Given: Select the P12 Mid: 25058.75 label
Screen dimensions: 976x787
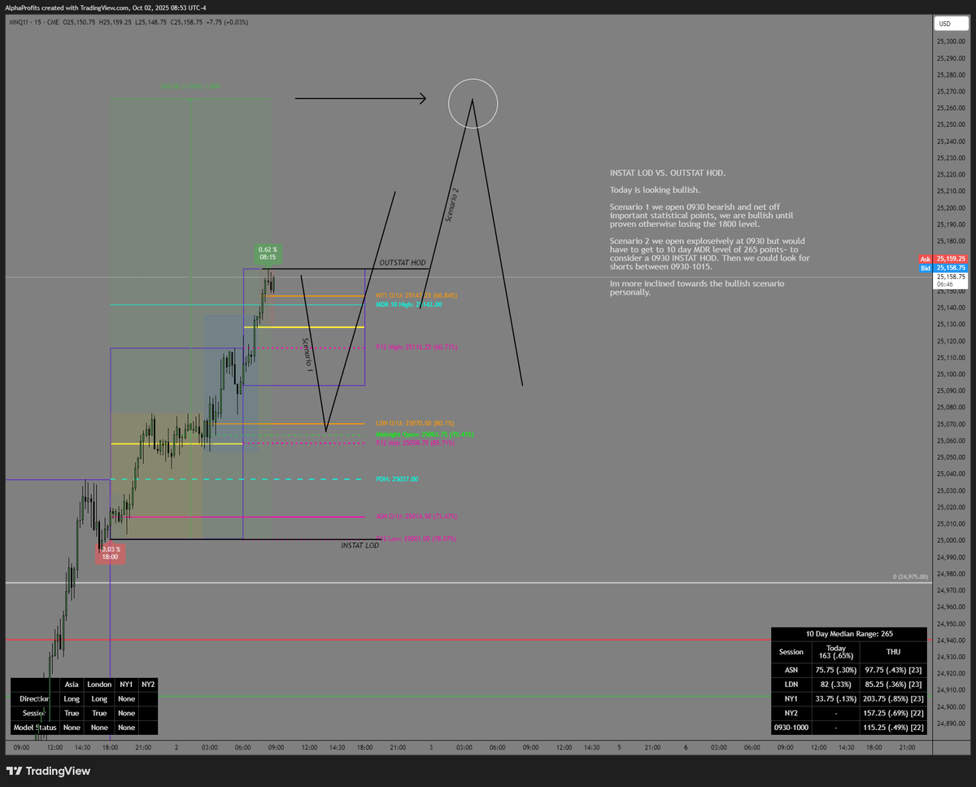Looking at the screenshot, I should (415, 443).
